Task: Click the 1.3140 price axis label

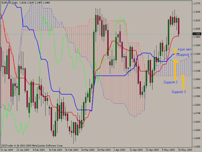Action: click(197, 71)
